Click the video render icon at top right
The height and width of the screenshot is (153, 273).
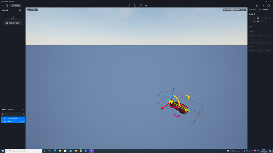tap(263, 6)
